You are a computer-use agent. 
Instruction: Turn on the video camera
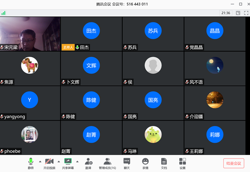[x=49, y=163]
